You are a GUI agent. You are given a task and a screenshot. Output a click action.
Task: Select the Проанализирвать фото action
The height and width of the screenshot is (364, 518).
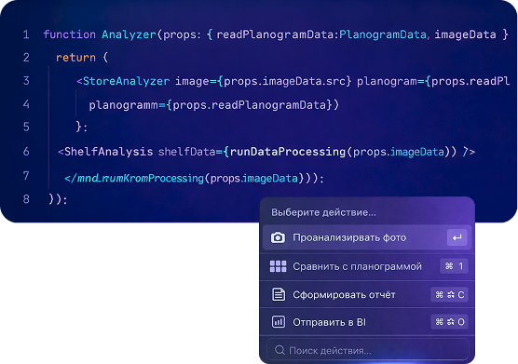pyautogui.click(x=367, y=237)
